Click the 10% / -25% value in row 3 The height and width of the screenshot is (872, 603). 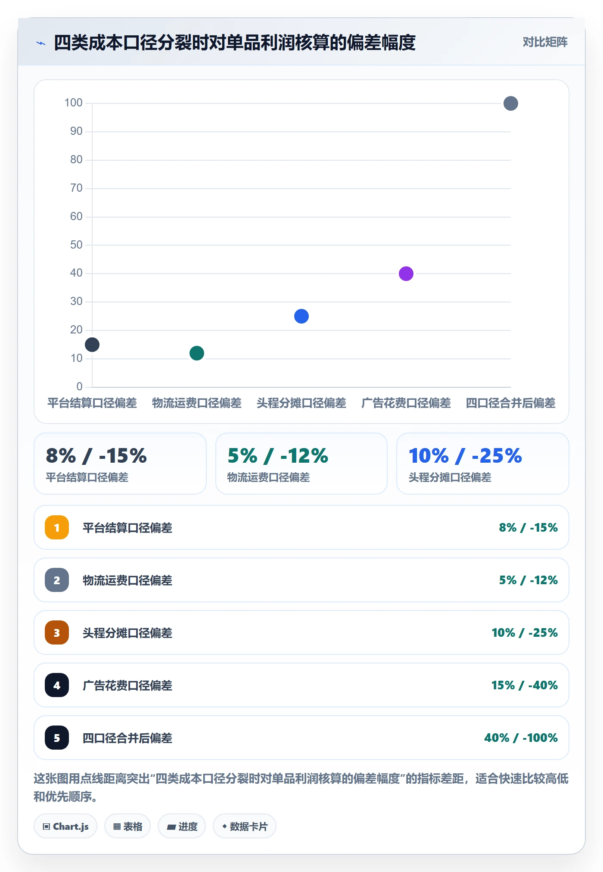525,633
